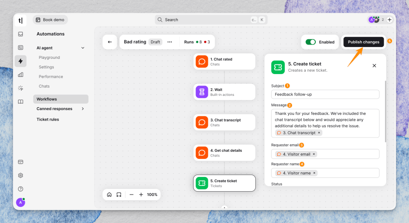The image size is (409, 223).
Task: Open the book knowledge base icon
Action: coord(20,102)
